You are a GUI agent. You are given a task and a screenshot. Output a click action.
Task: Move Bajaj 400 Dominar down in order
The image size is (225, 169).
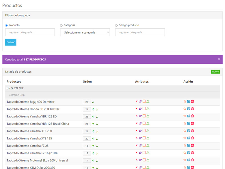(93, 102)
